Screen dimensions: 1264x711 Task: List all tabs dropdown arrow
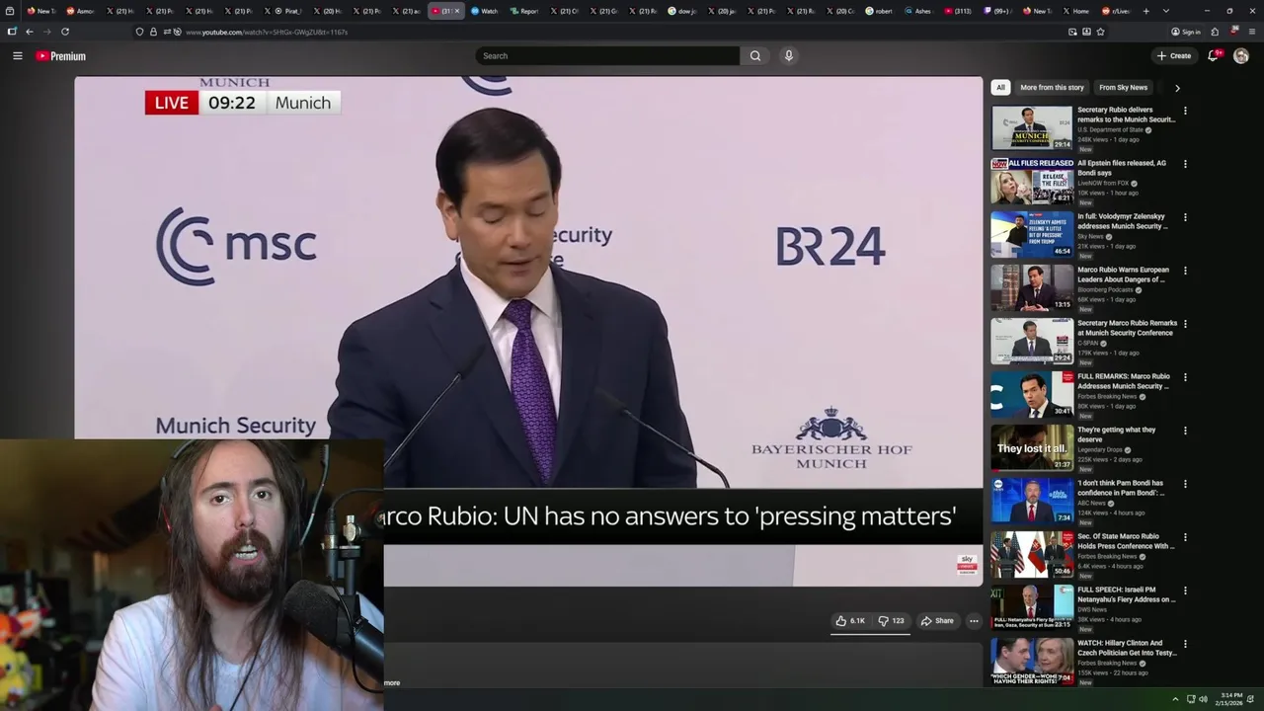1166,11
